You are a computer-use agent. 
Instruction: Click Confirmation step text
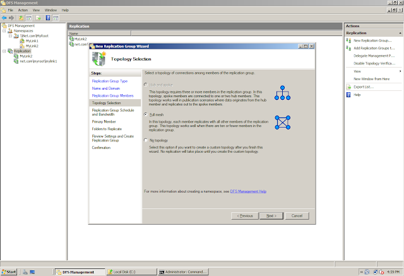tap(101, 148)
